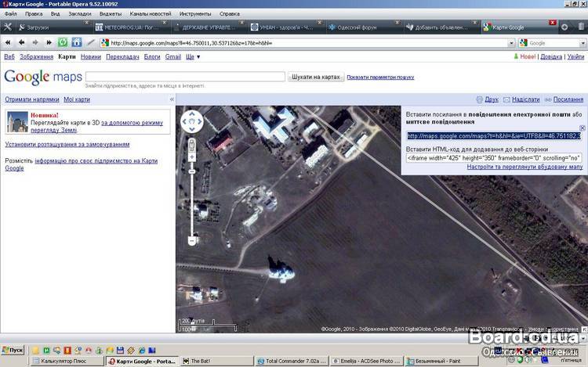The height and width of the screenshot is (367, 588).
Task: Go back one page
Action: point(21,43)
